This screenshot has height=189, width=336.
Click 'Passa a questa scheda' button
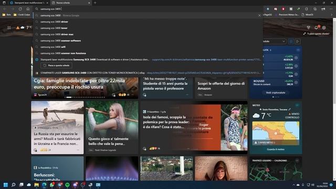tap(56, 65)
